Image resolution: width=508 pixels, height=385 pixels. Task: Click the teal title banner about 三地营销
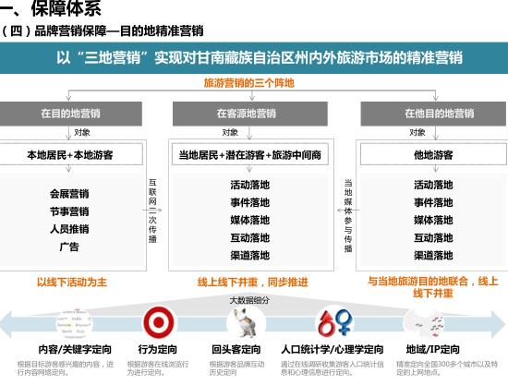coord(254,58)
